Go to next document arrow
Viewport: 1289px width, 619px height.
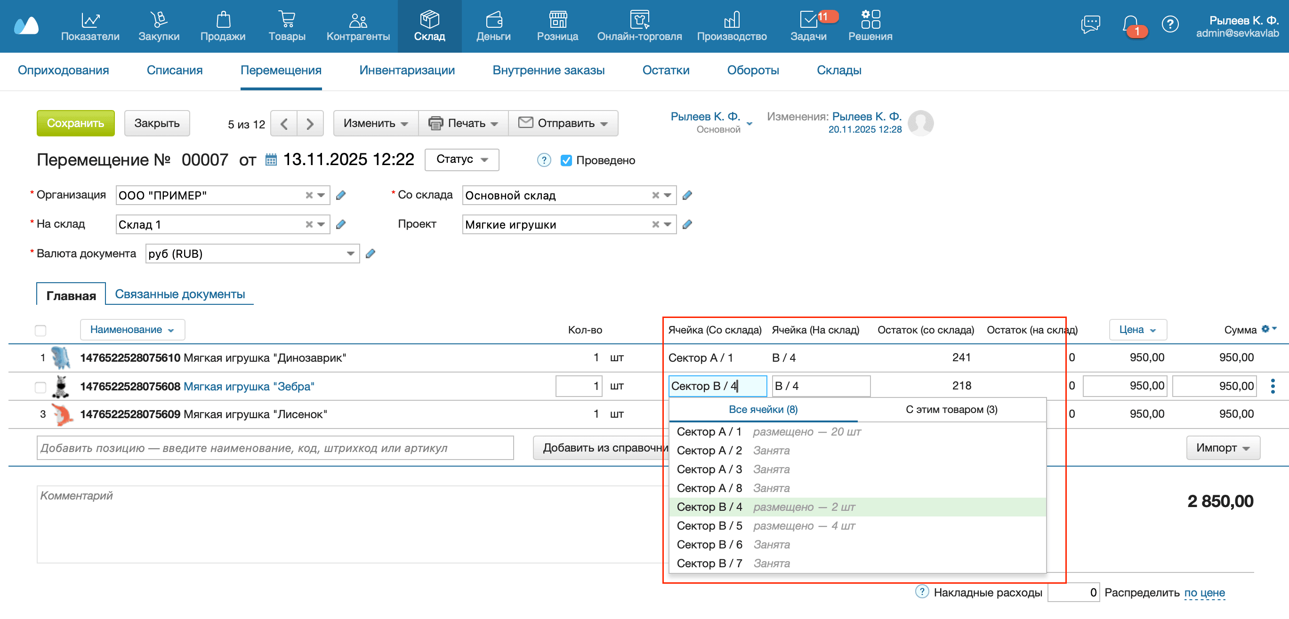(310, 124)
